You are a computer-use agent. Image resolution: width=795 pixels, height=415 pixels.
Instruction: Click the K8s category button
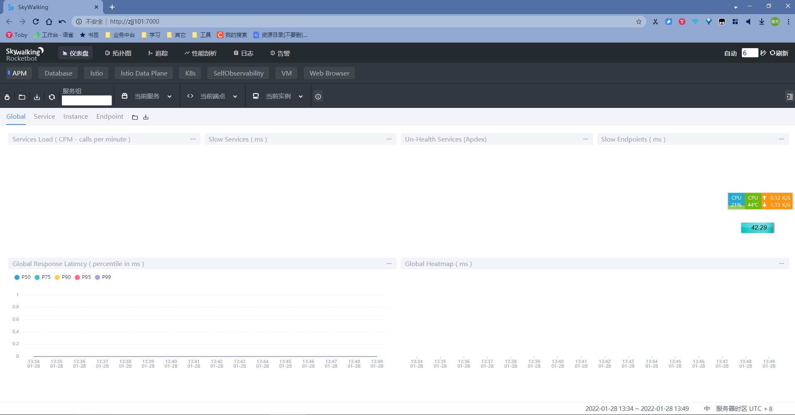[189, 73]
